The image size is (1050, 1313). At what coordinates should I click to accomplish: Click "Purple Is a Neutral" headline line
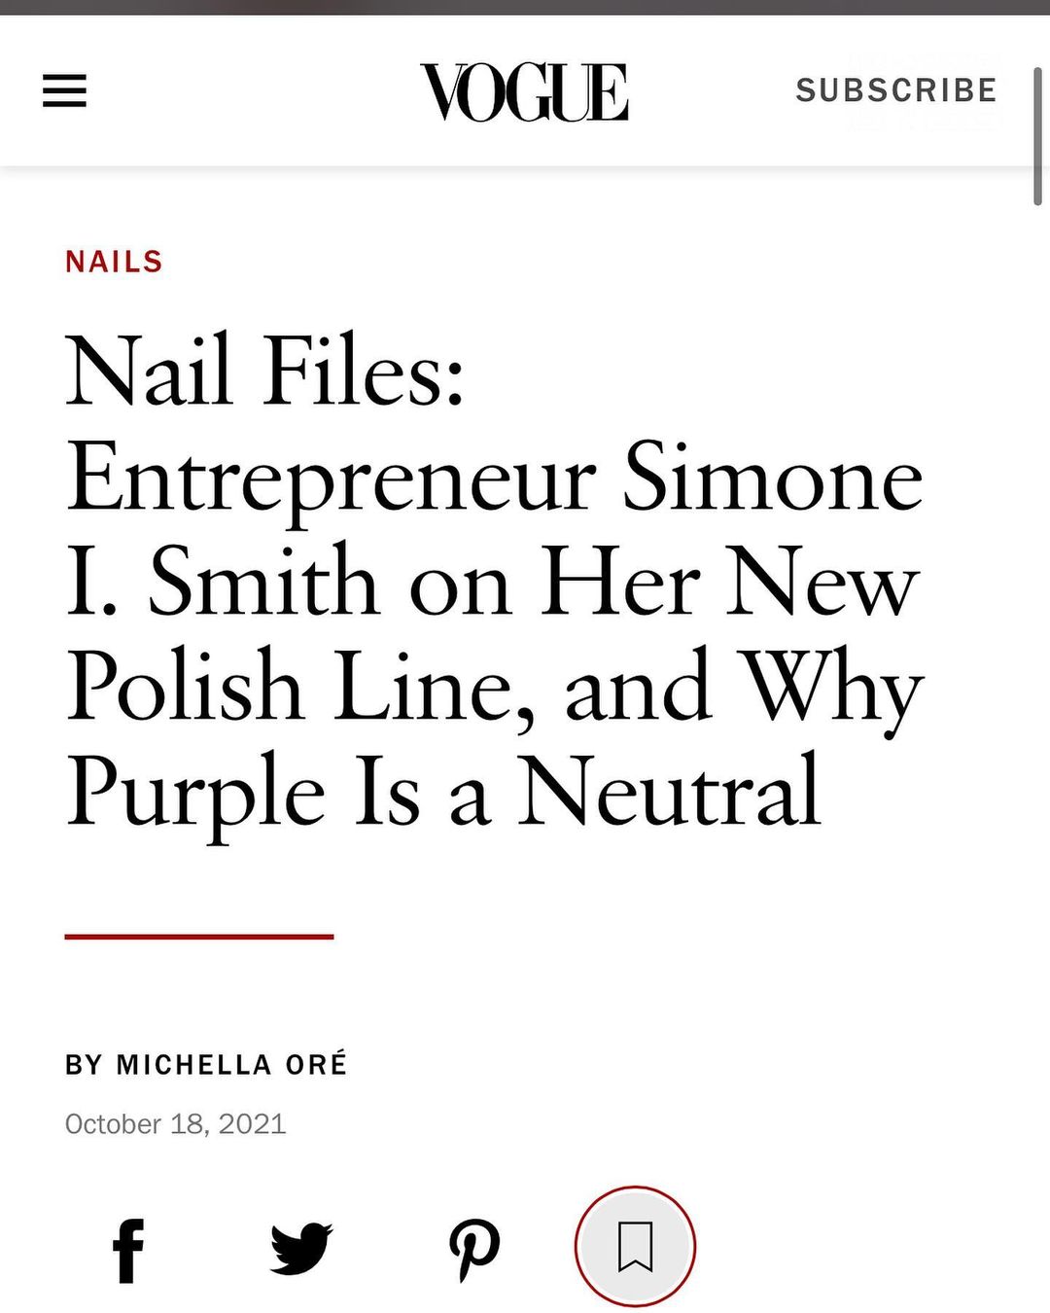pyautogui.click(x=443, y=792)
